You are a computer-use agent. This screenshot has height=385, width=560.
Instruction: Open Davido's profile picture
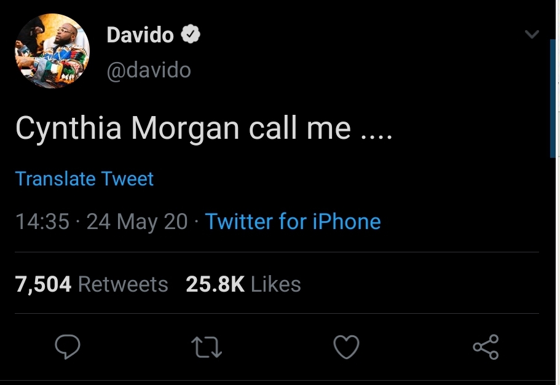52,51
